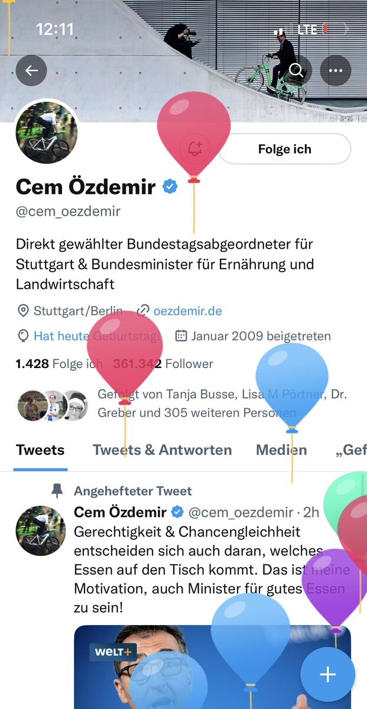Image resolution: width=367 pixels, height=709 pixels.
Task: Select the 'Tweets' tab
Action: pyautogui.click(x=40, y=450)
